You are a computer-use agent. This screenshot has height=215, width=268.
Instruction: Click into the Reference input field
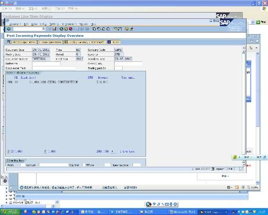tap(46, 63)
